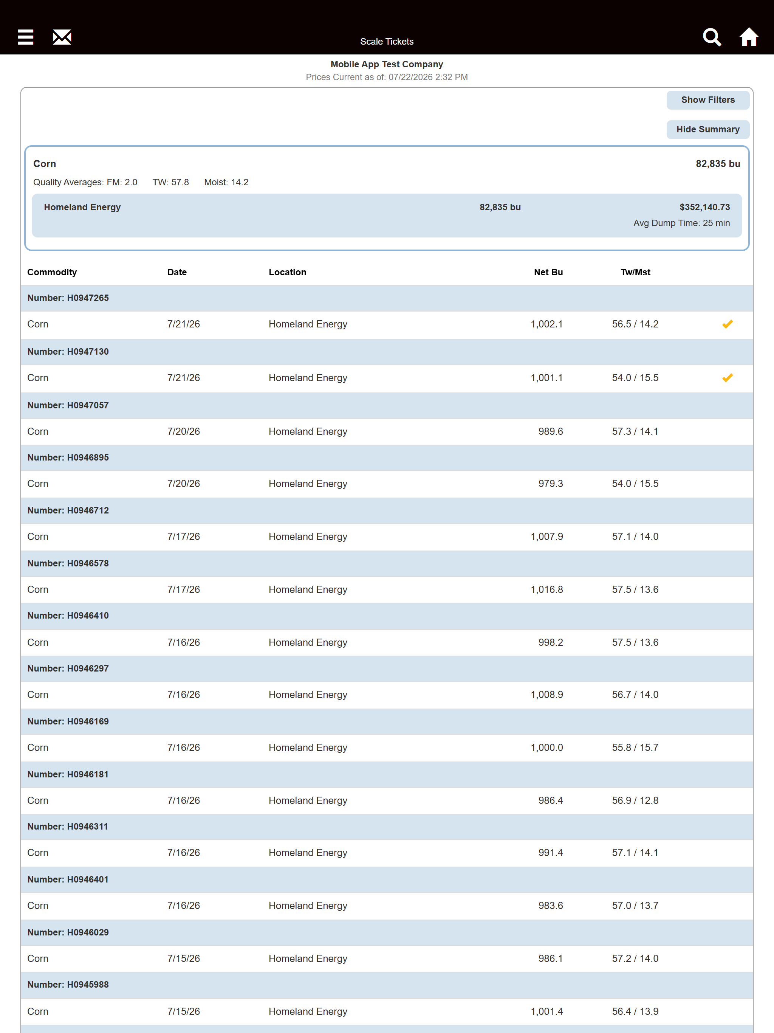Click the 55.8 / 15.7 Tw/Mst value
The height and width of the screenshot is (1033, 774).
point(635,748)
